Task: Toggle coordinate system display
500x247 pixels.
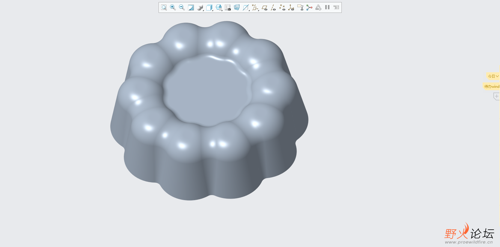Action: pyautogui.click(x=291, y=7)
